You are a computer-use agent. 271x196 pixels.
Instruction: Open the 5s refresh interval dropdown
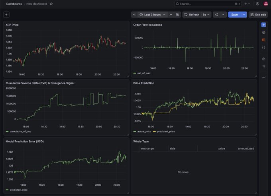pos(206,15)
